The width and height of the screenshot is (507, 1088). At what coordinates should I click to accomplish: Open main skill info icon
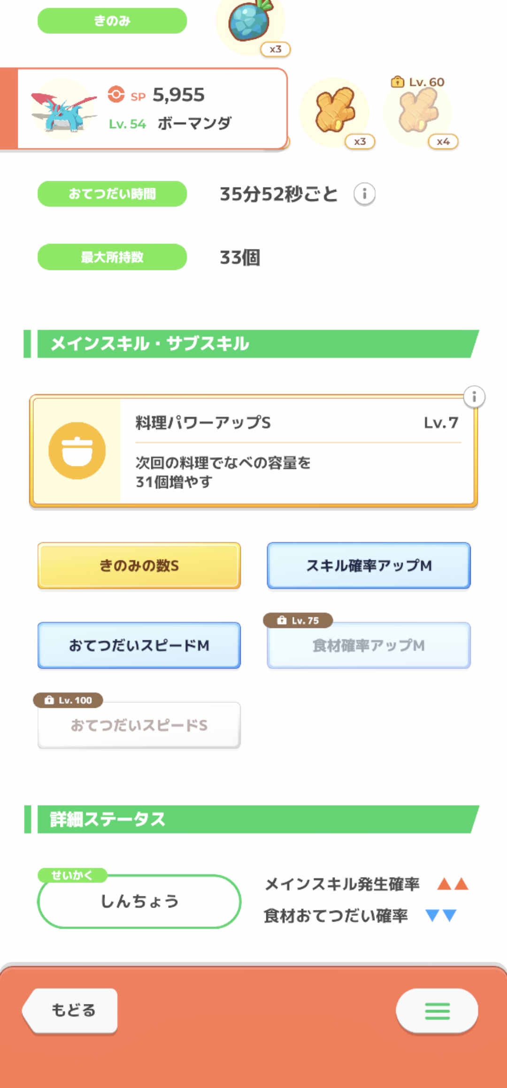(x=474, y=397)
